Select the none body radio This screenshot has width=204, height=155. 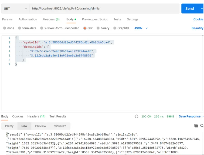pyautogui.click(x=5, y=28)
